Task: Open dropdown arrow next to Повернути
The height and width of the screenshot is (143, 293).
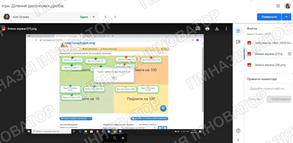Action: point(287,17)
